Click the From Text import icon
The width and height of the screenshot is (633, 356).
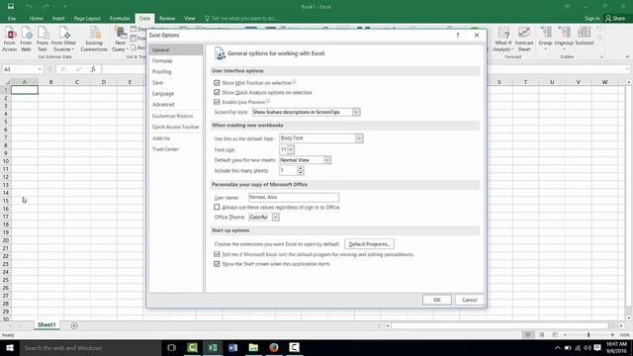[x=43, y=40]
